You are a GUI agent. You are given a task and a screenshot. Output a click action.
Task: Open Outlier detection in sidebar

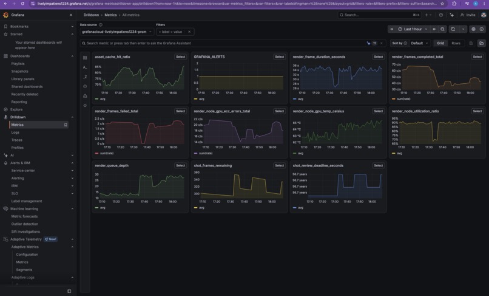tap(25, 224)
